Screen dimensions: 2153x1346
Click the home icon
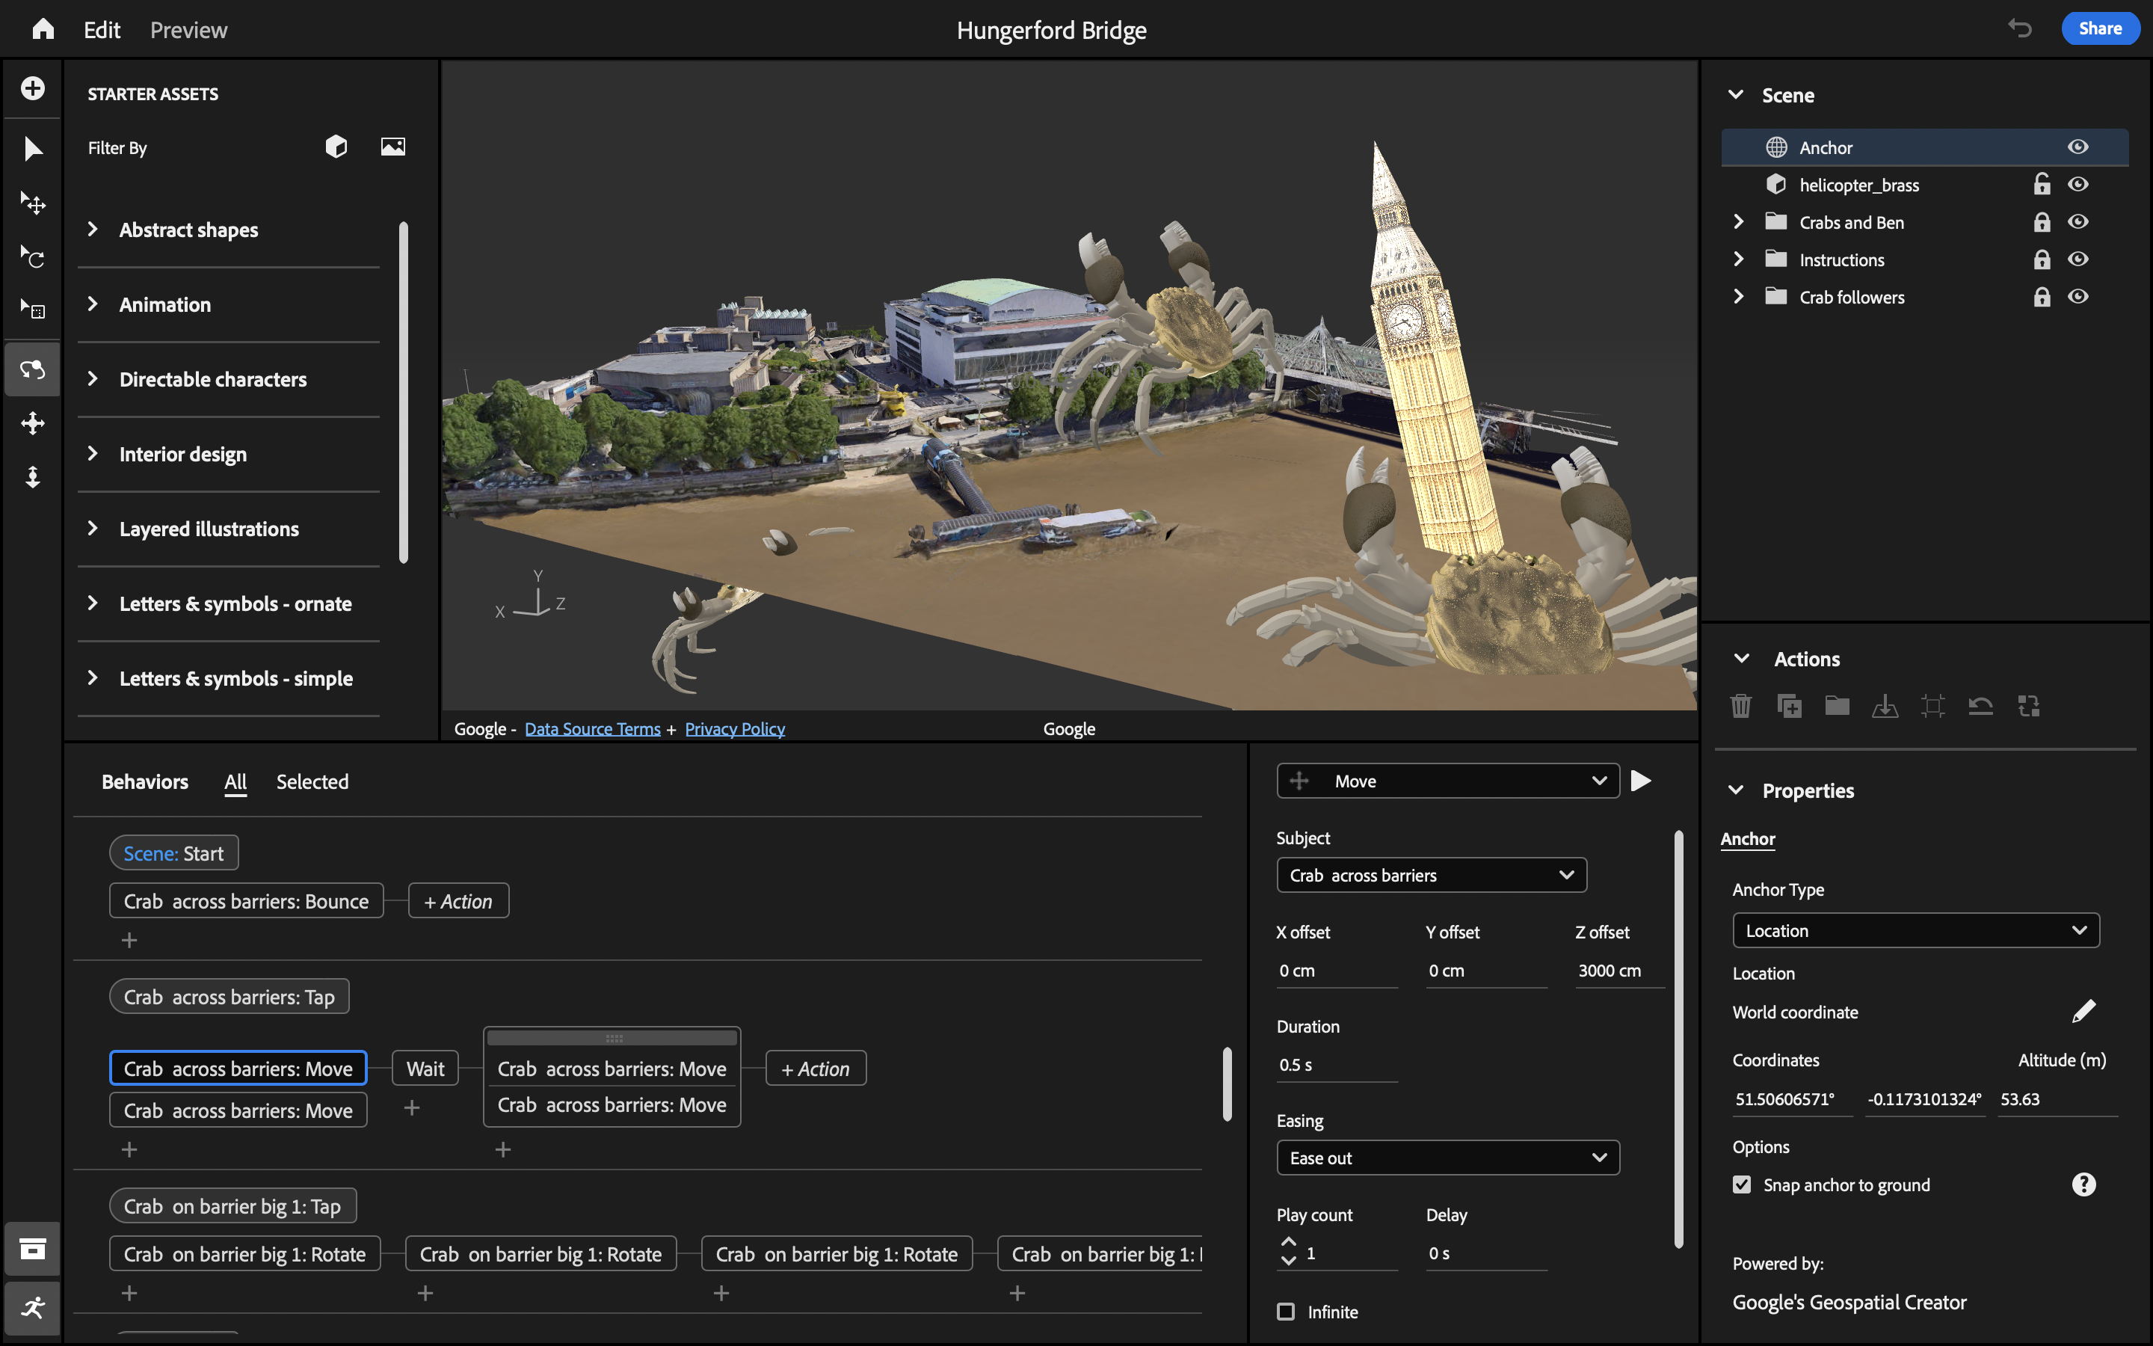(x=43, y=29)
